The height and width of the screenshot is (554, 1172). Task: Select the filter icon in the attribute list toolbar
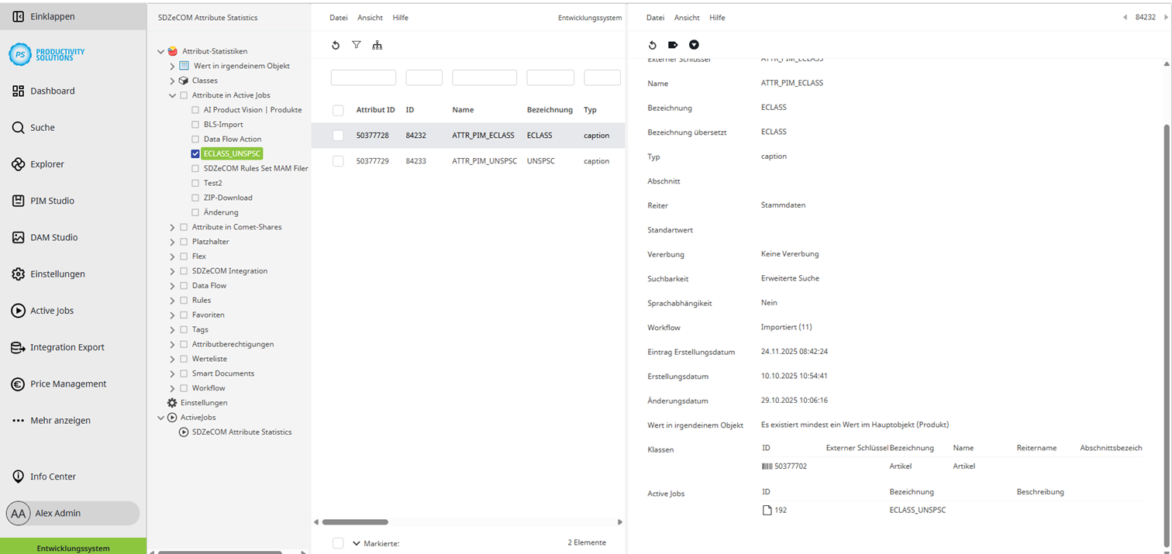point(356,45)
